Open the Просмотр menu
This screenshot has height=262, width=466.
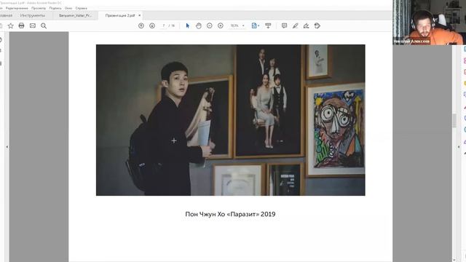(x=39, y=8)
